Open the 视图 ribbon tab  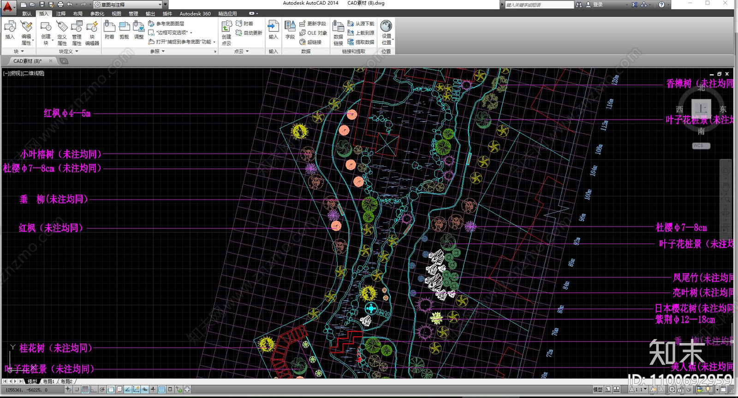(116, 14)
